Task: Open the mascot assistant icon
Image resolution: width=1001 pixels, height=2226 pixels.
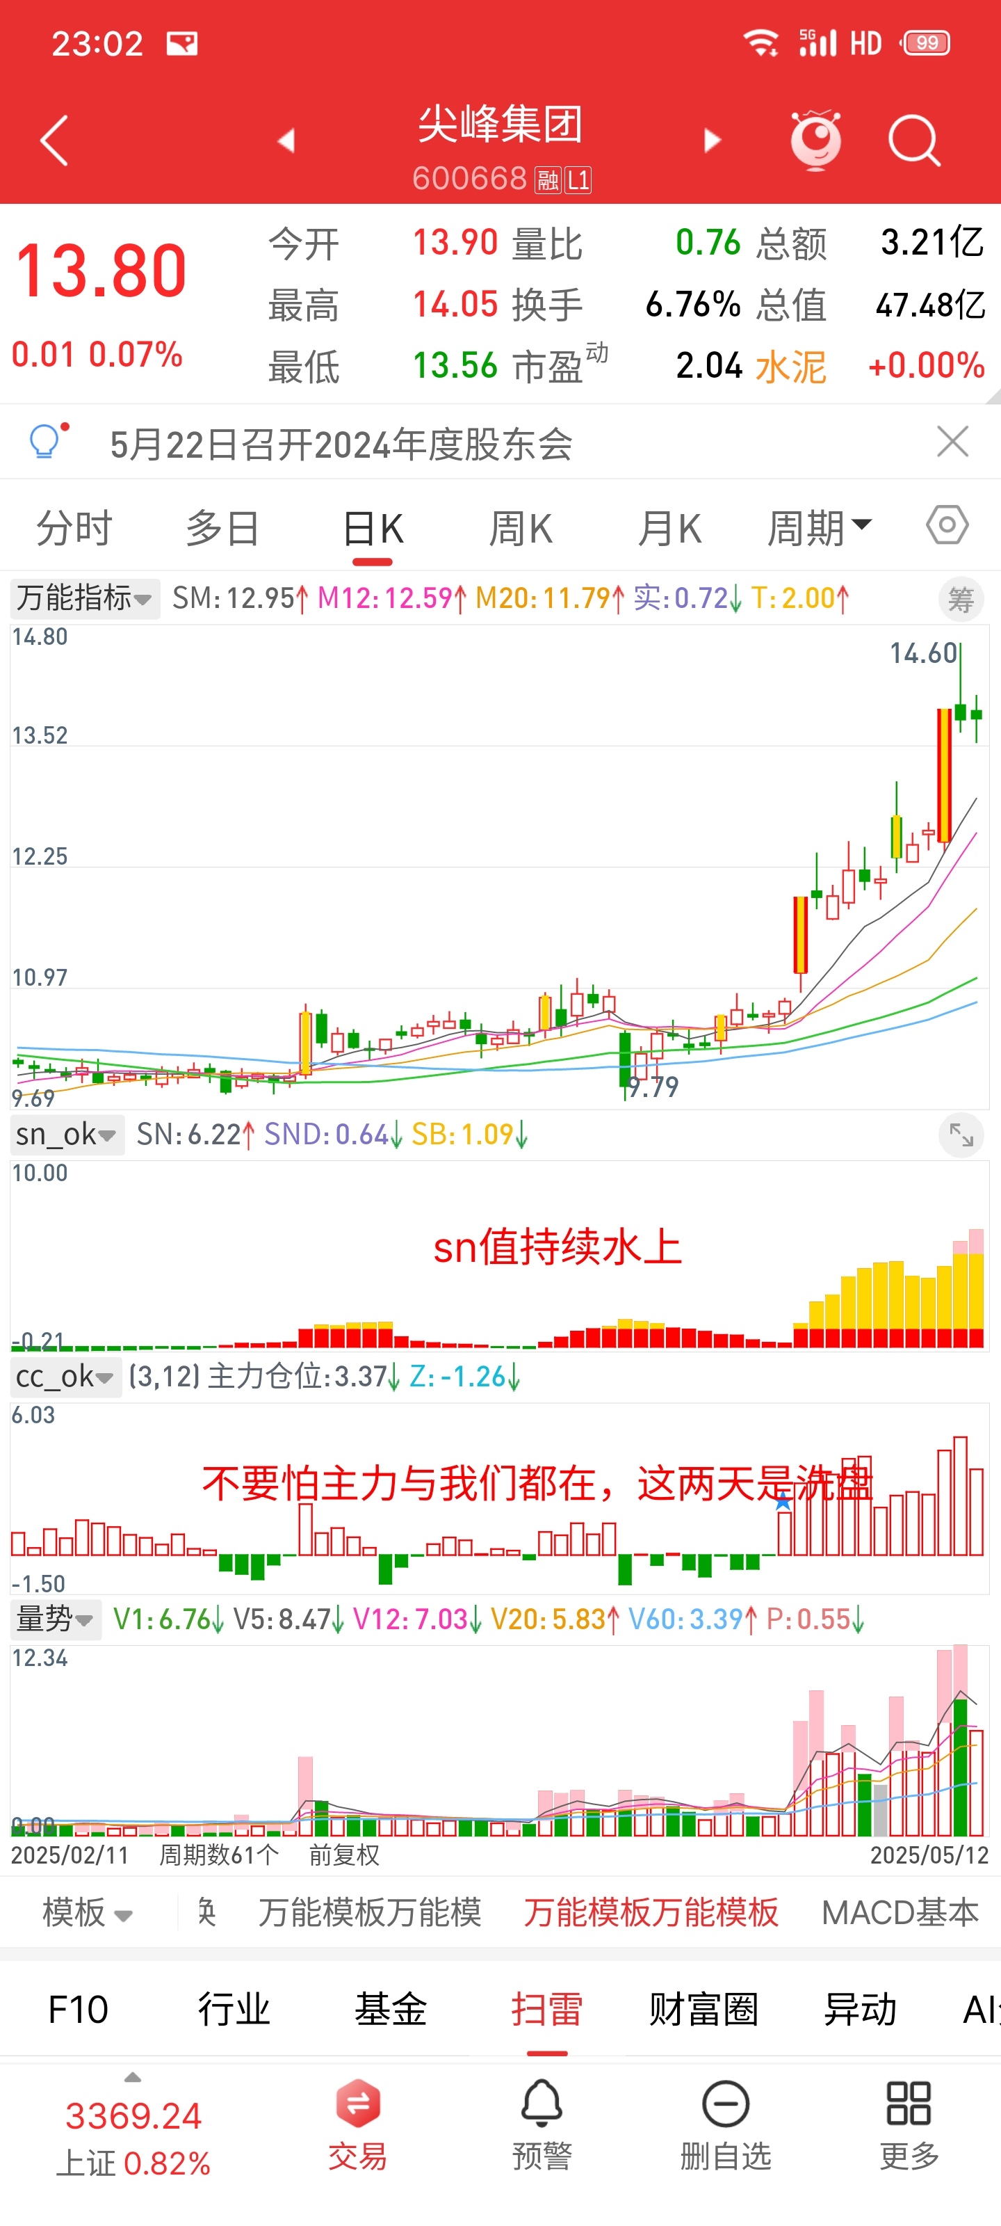Action: (x=816, y=139)
